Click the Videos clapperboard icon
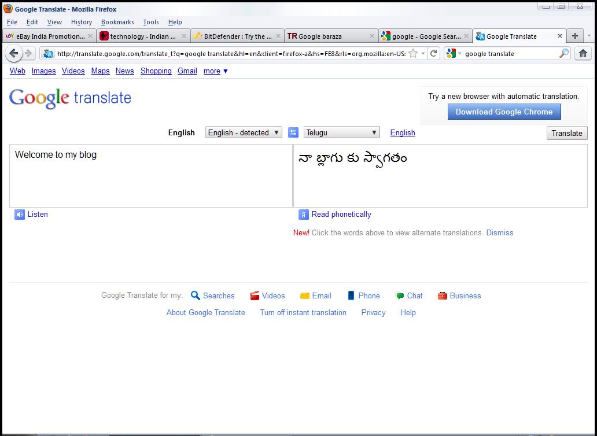 click(x=255, y=295)
